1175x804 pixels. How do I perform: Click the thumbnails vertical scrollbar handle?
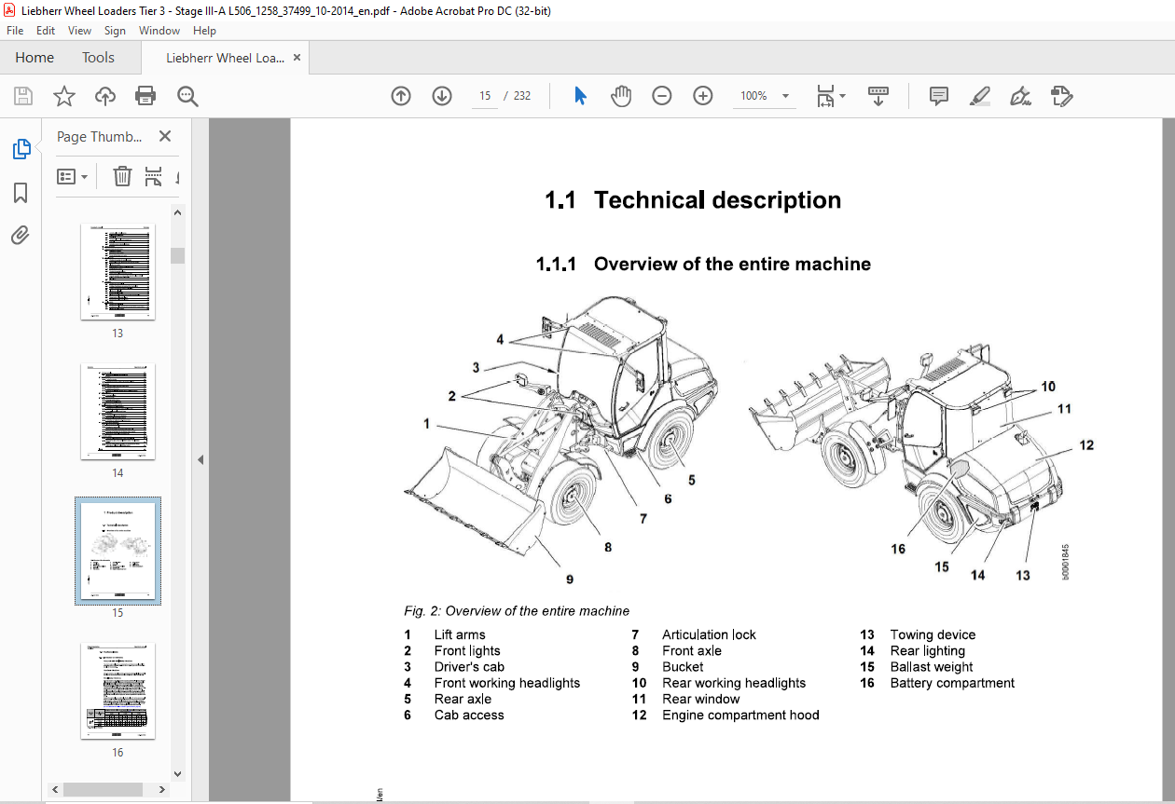pyautogui.click(x=177, y=255)
